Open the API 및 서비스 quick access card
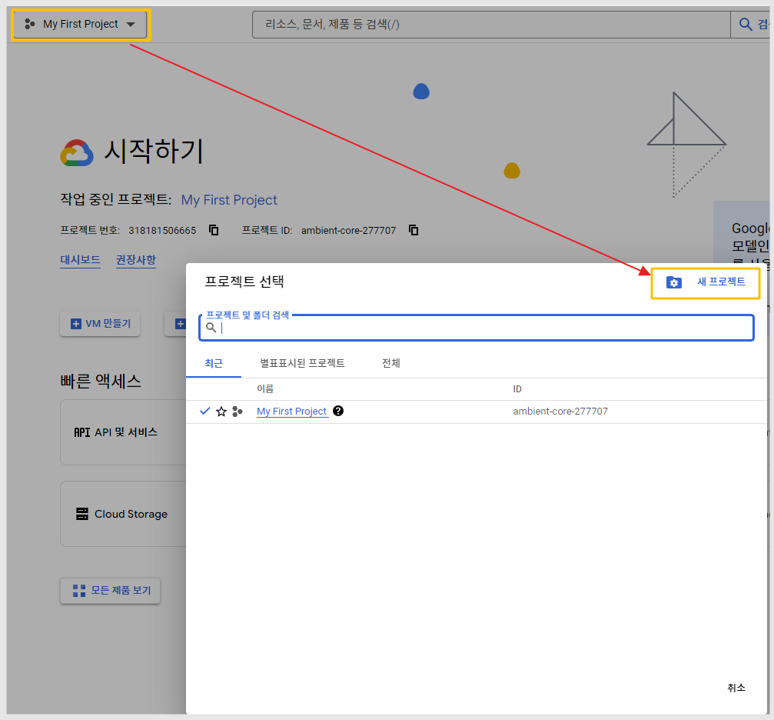774x720 pixels. click(124, 432)
